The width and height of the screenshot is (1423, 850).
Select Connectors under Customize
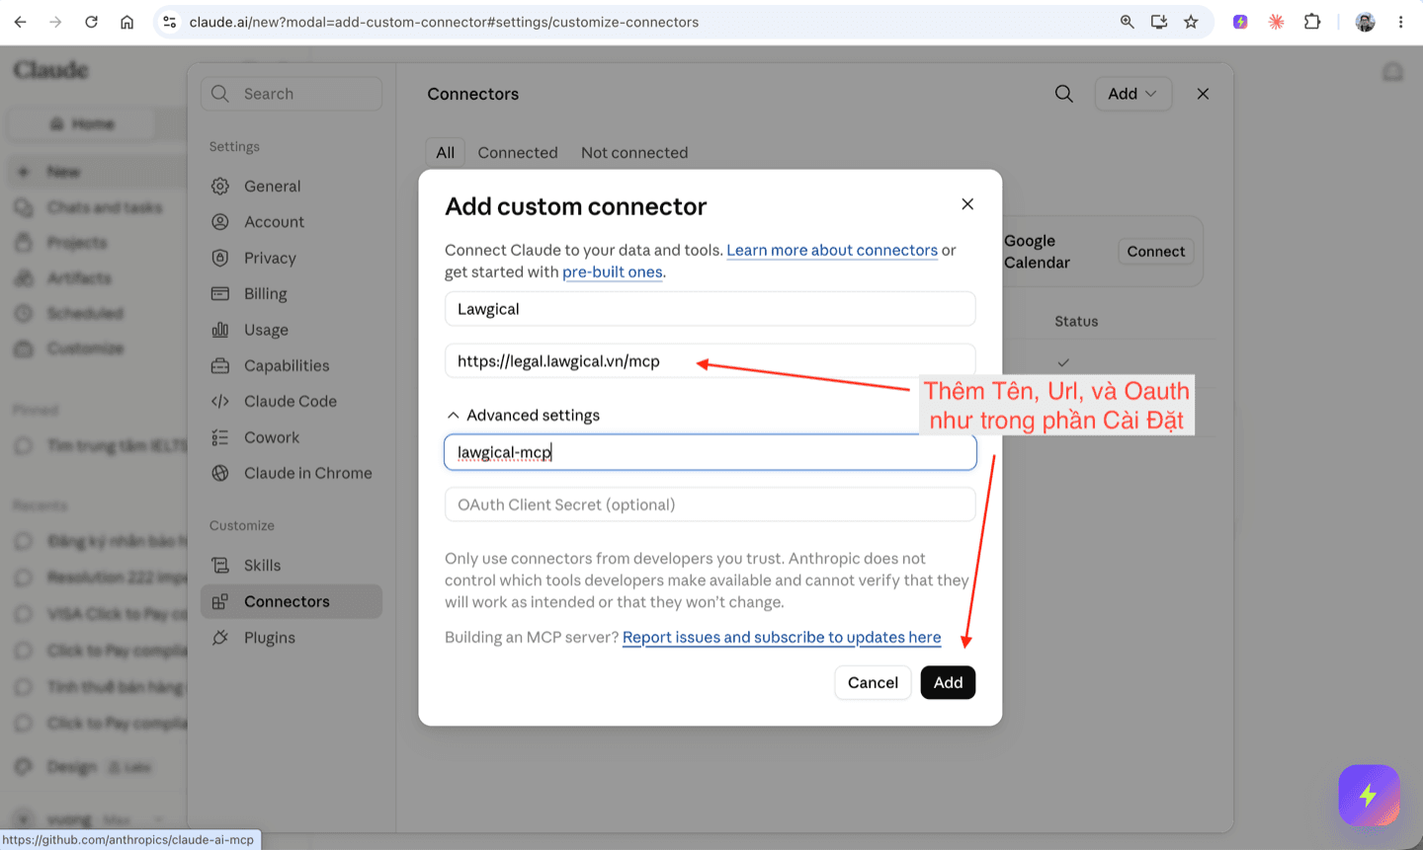pos(292,601)
